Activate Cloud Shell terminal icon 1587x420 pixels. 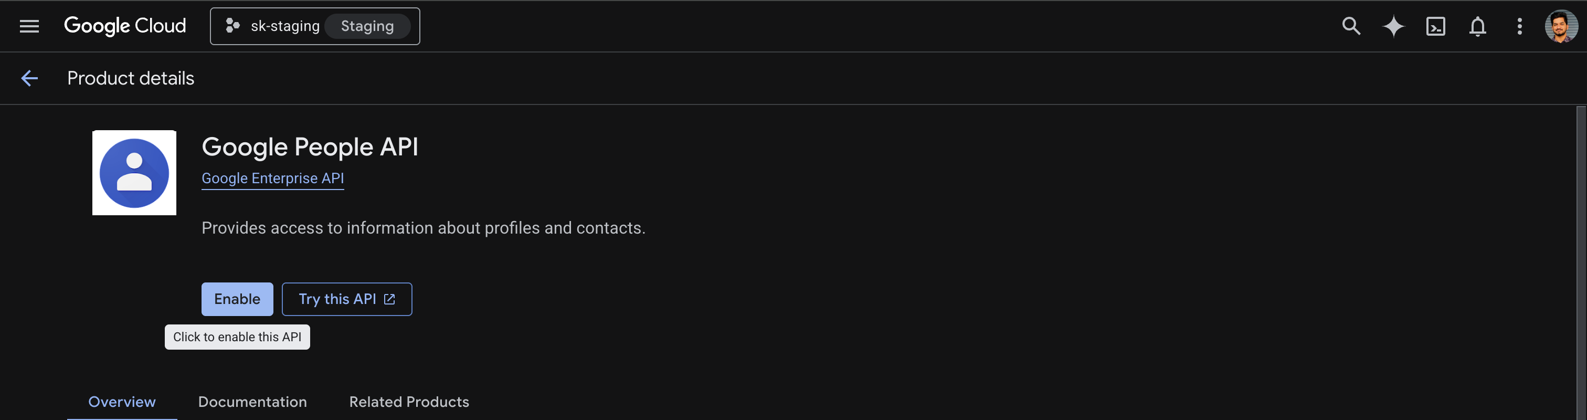coord(1435,27)
